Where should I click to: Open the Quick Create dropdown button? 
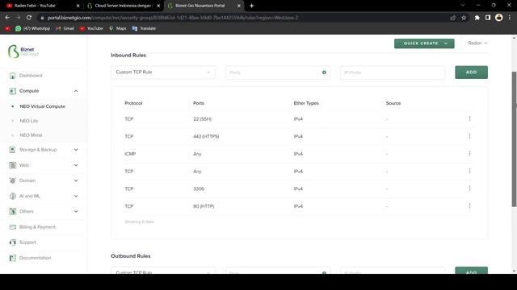[424, 43]
